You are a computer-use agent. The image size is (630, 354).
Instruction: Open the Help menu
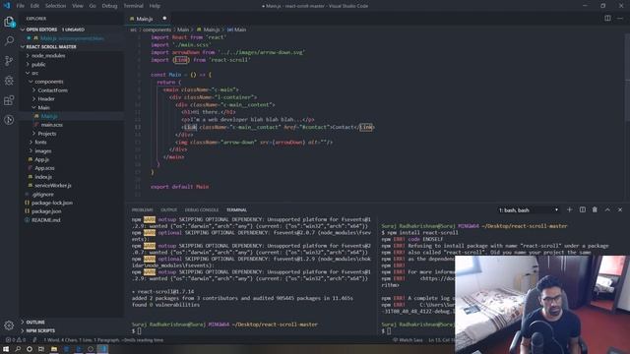[155, 6]
